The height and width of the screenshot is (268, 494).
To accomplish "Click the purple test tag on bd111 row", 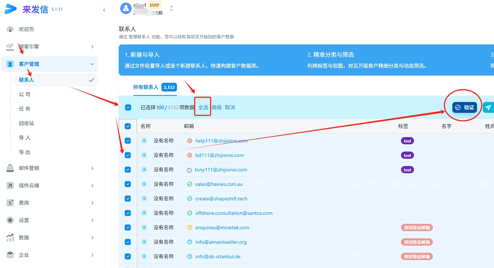I will pos(408,155).
